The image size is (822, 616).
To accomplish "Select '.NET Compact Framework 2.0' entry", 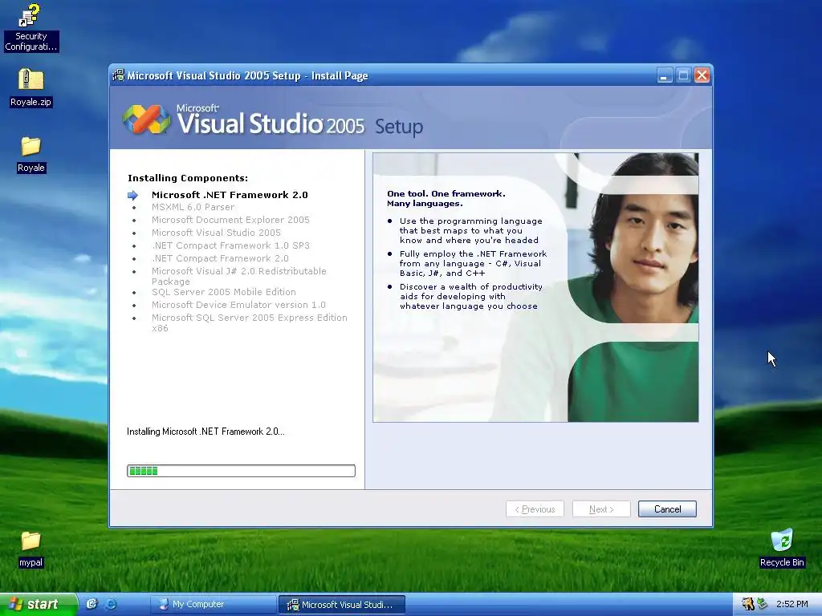I will pyautogui.click(x=220, y=258).
